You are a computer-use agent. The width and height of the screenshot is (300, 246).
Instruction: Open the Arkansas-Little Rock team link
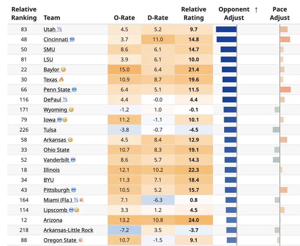[x=68, y=230]
